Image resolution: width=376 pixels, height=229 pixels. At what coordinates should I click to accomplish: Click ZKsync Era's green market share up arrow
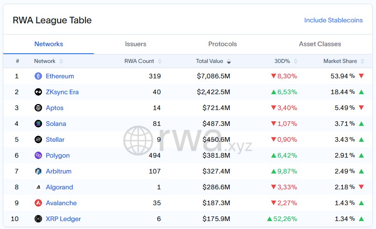tap(362, 92)
